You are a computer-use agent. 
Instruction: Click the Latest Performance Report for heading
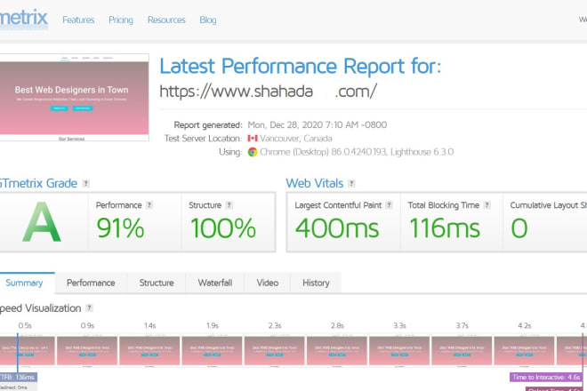pyautogui.click(x=301, y=67)
